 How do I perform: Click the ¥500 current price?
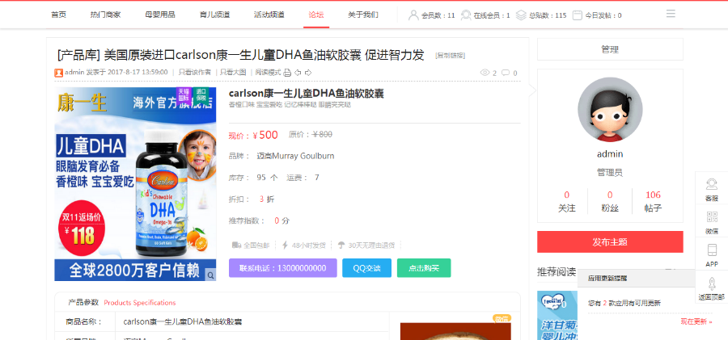tap(265, 135)
